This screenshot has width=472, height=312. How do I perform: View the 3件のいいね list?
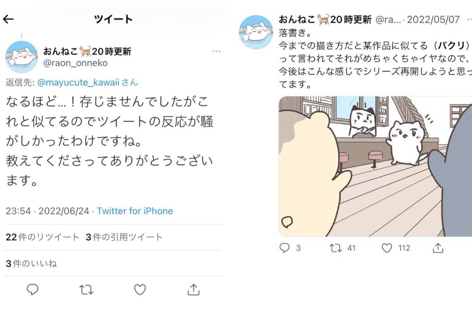31,264
